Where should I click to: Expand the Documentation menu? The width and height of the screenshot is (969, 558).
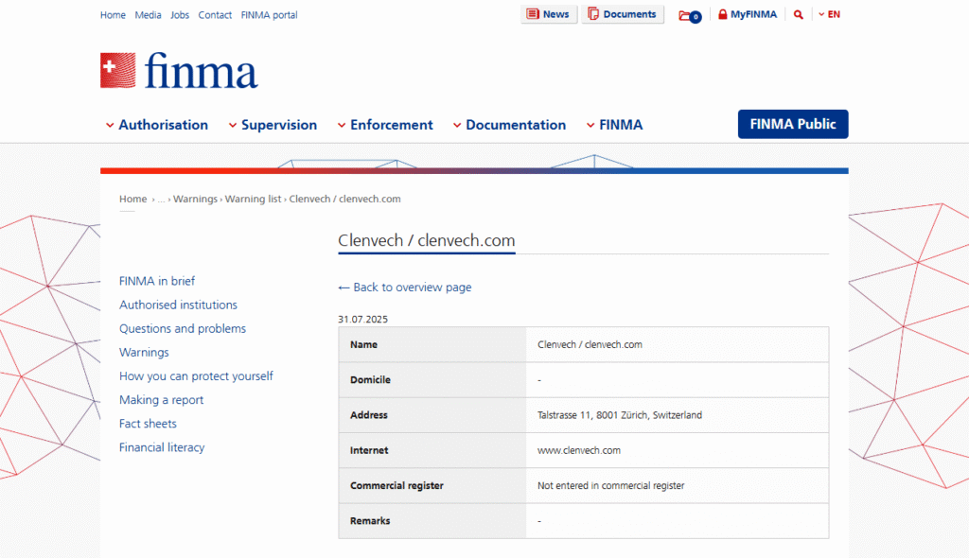[509, 125]
